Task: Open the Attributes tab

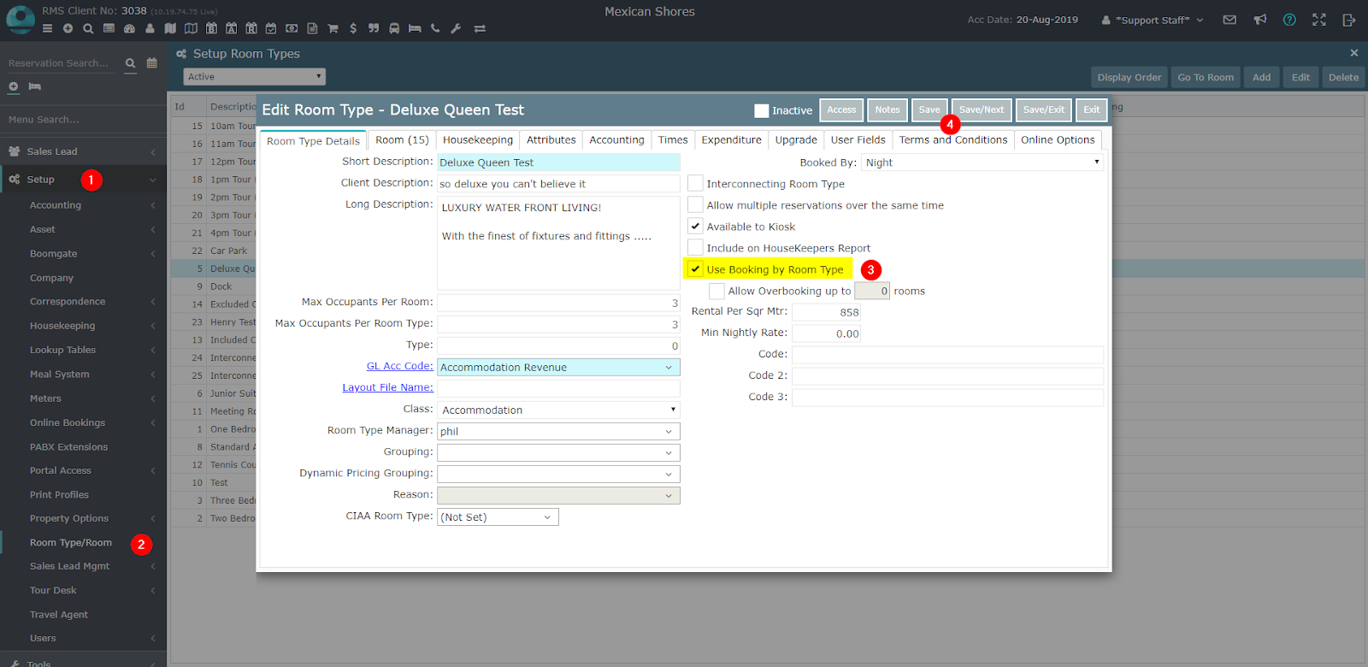Action: click(551, 139)
